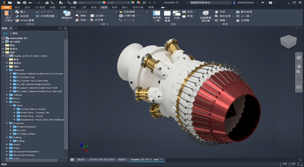
Task: Toggle 地平面 ground plane display
Action: (x=97, y=20)
